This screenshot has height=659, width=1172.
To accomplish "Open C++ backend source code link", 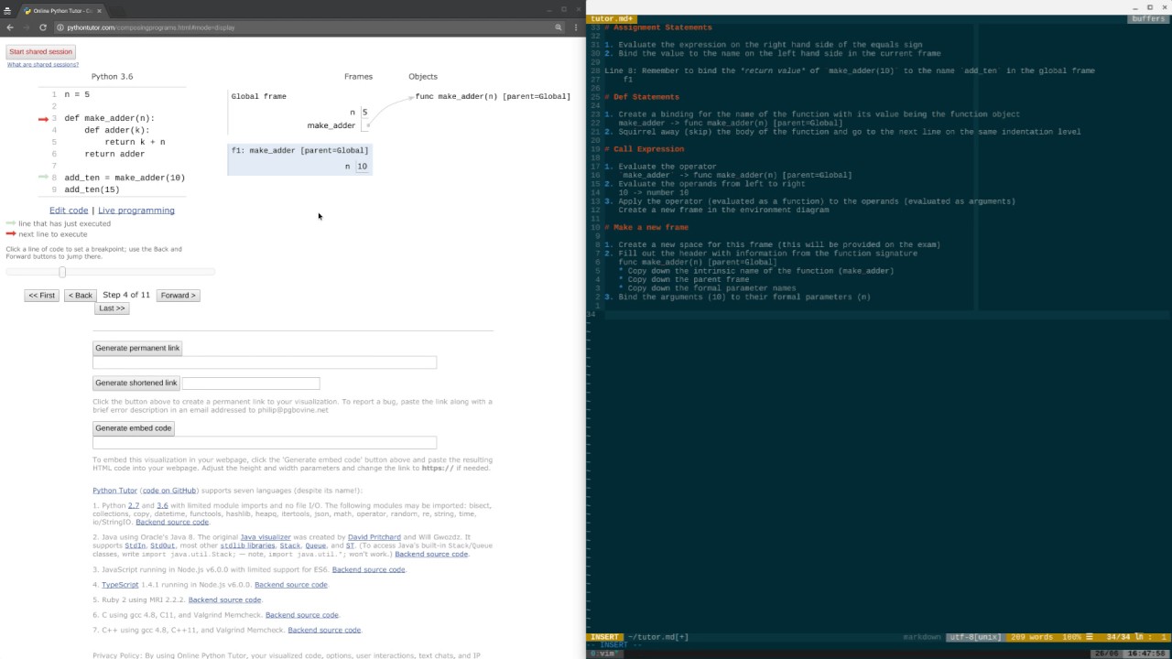I will [324, 631].
